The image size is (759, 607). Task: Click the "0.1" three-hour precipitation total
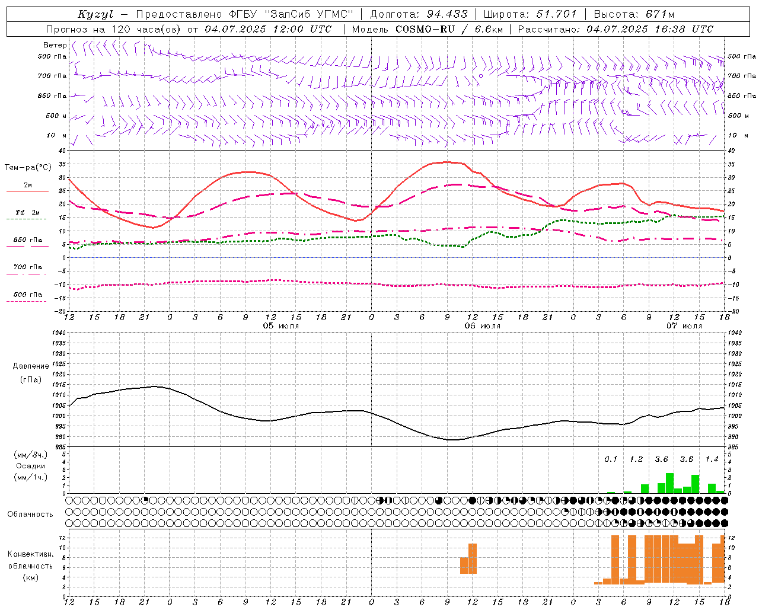tap(611, 459)
